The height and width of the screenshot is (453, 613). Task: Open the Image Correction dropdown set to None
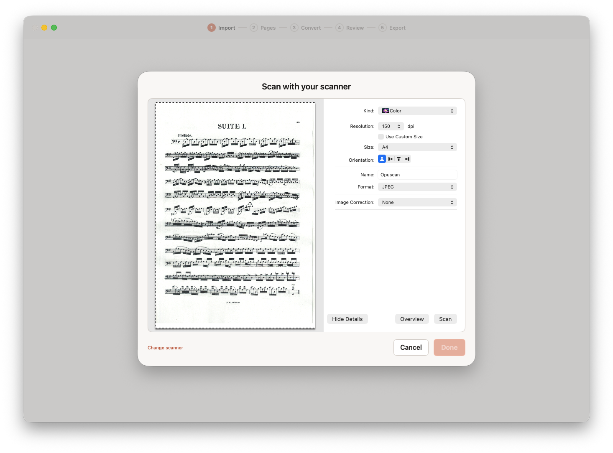[x=417, y=202]
